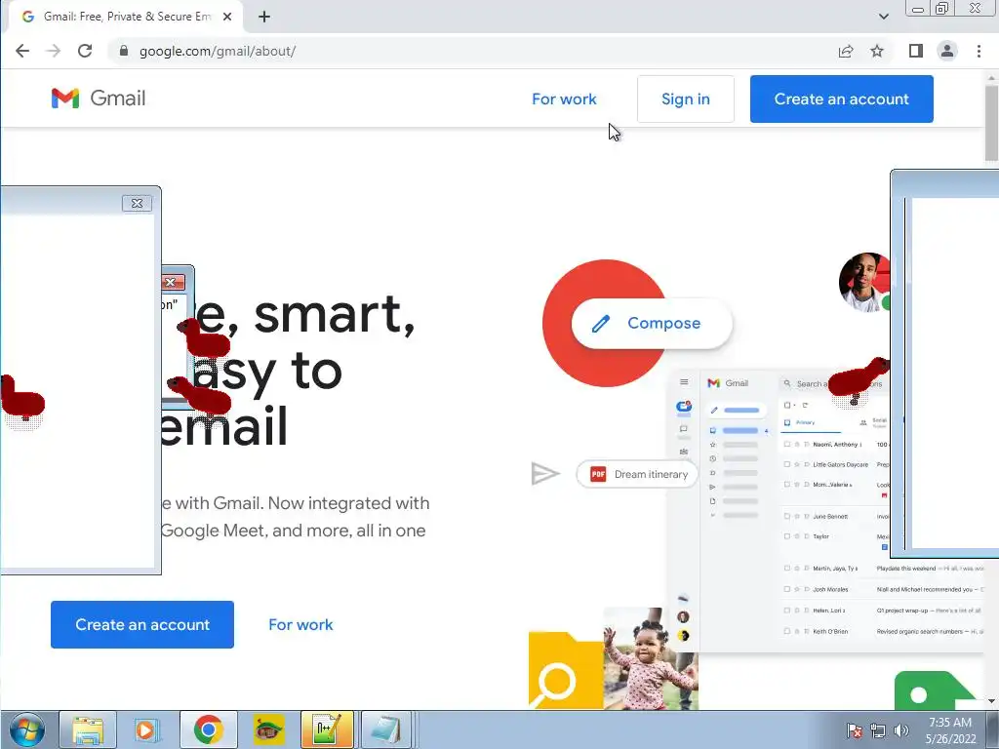Click the man's avatar photo
The height and width of the screenshot is (749, 999).
(864, 282)
